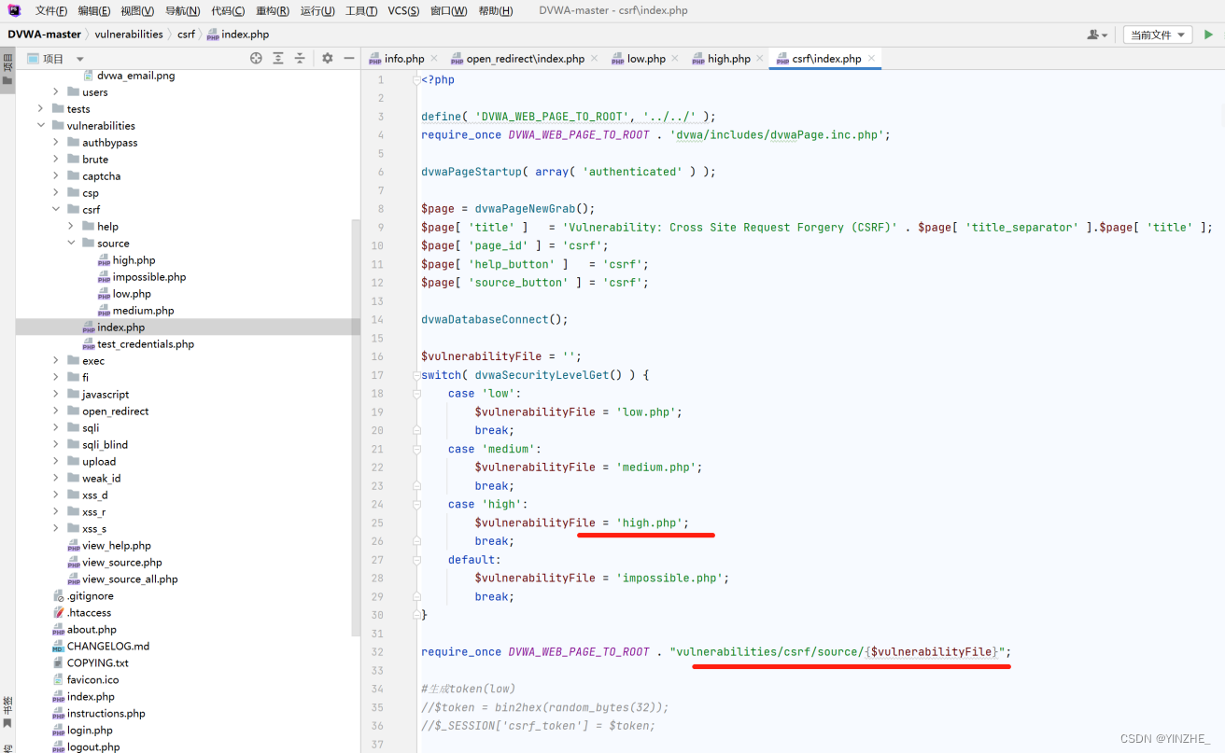Hide the project panel with minus icon
Screen dimensions: 1225x753
[x=349, y=58]
